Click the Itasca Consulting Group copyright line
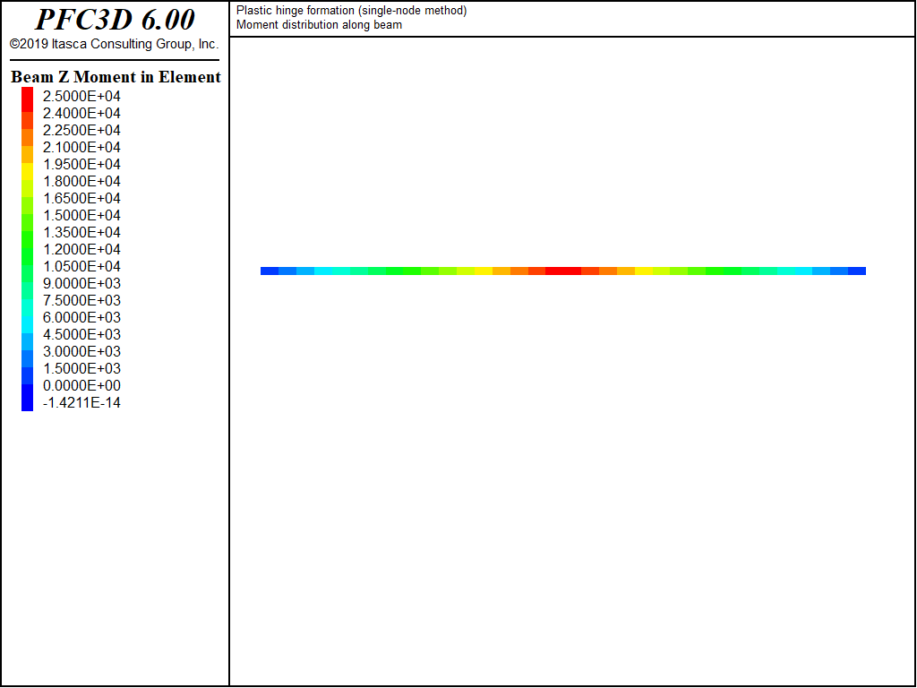 click(115, 45)
